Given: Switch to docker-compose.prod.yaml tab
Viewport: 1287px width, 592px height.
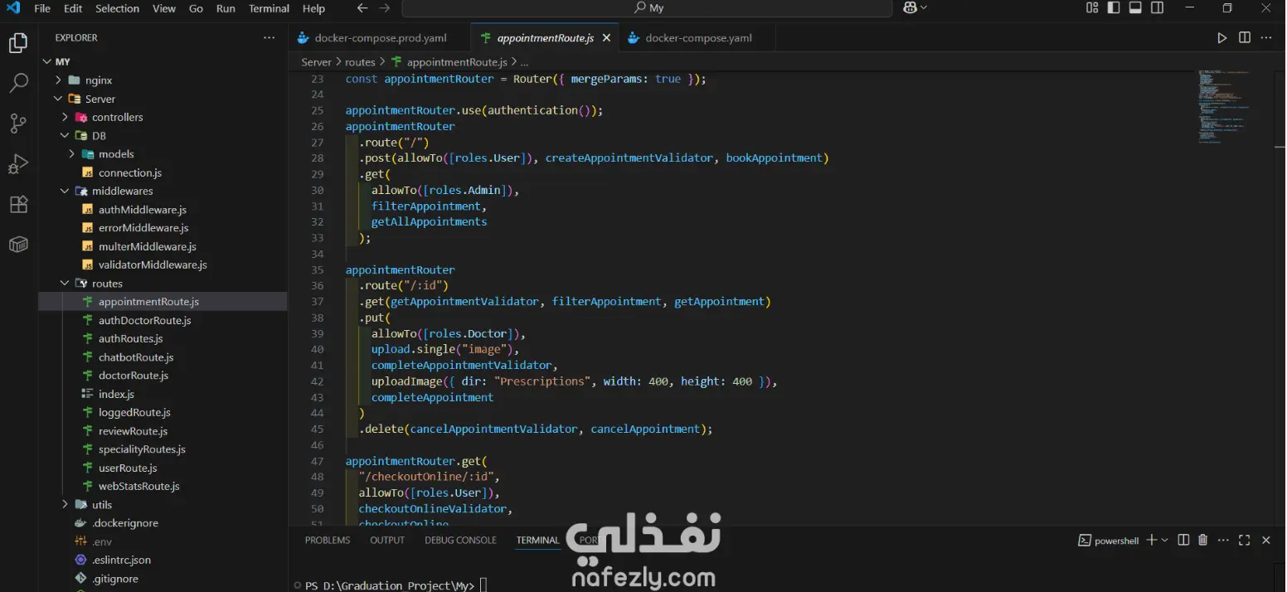Looking at the screenshot, I should (x=380, y=38).
